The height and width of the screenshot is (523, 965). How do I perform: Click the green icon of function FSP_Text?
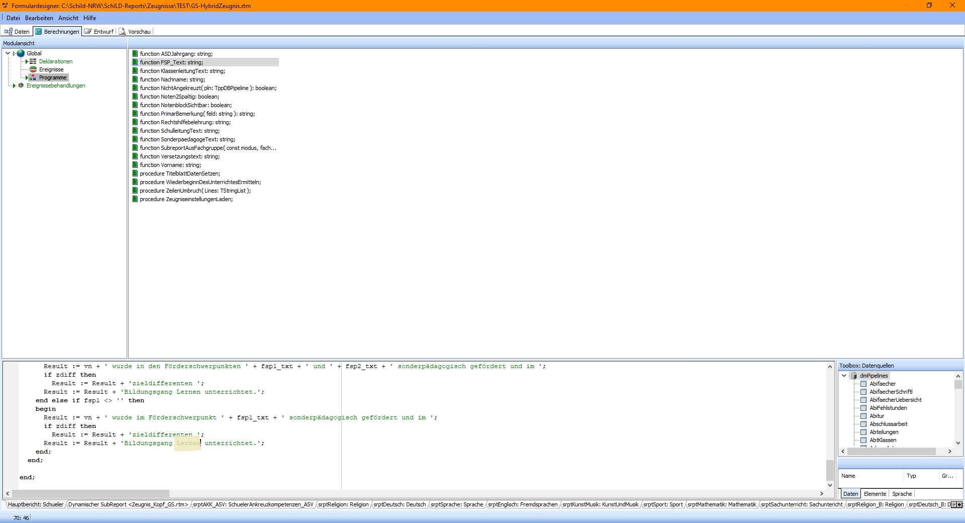click(135, 62)
